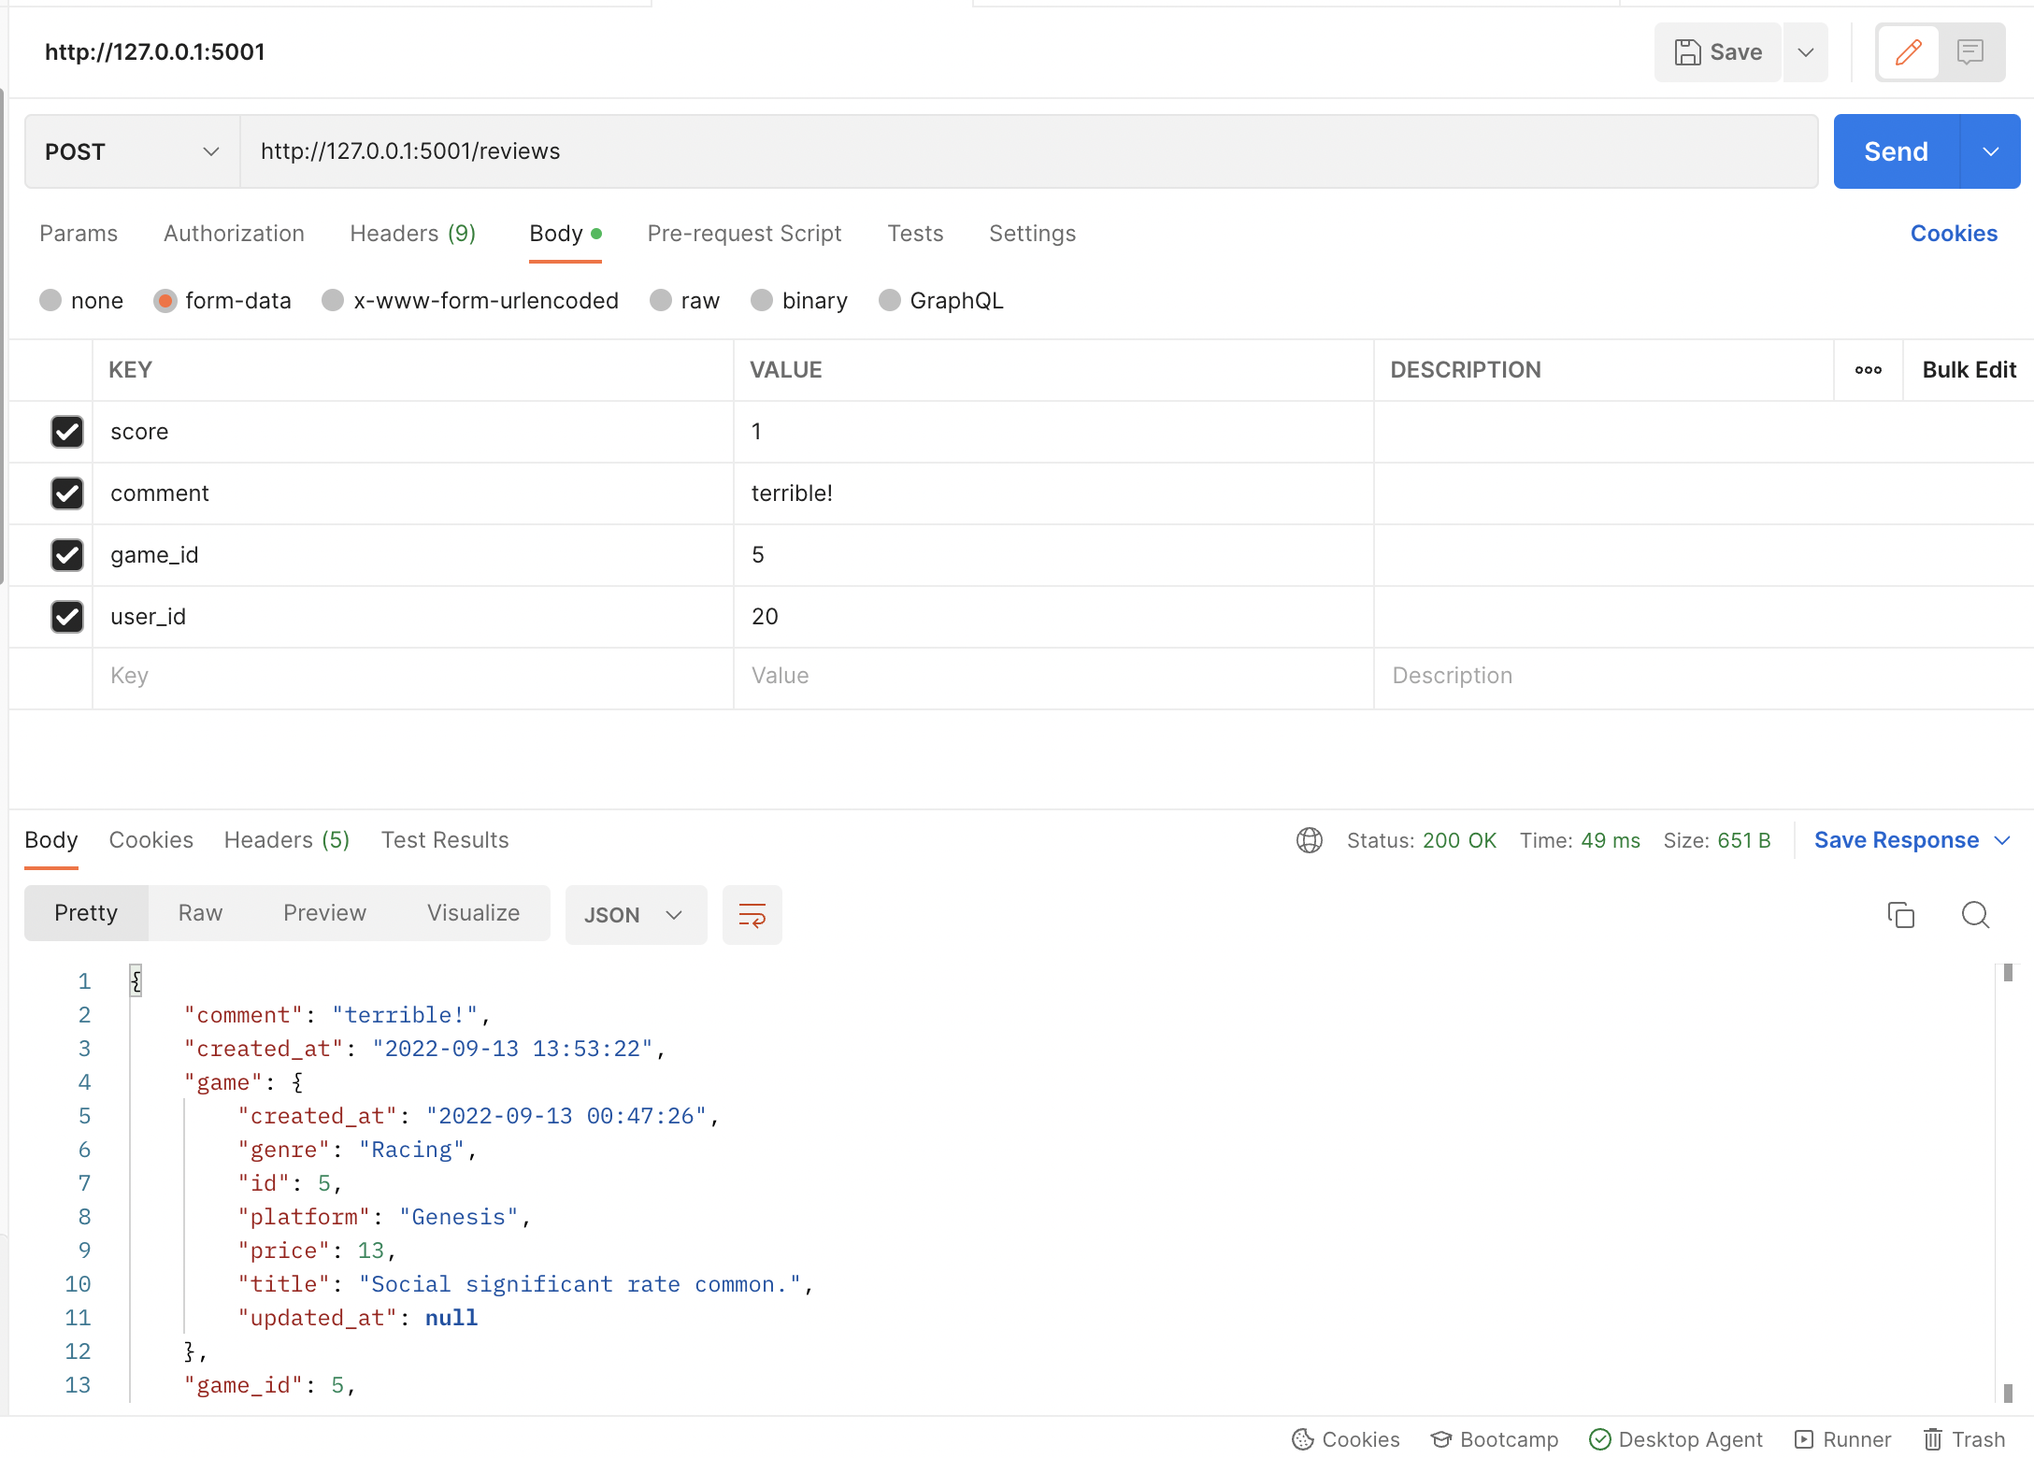Click the Save Response button
The width and height of the screenshot is (2034, 1458).
click(x=1896, y=840)
